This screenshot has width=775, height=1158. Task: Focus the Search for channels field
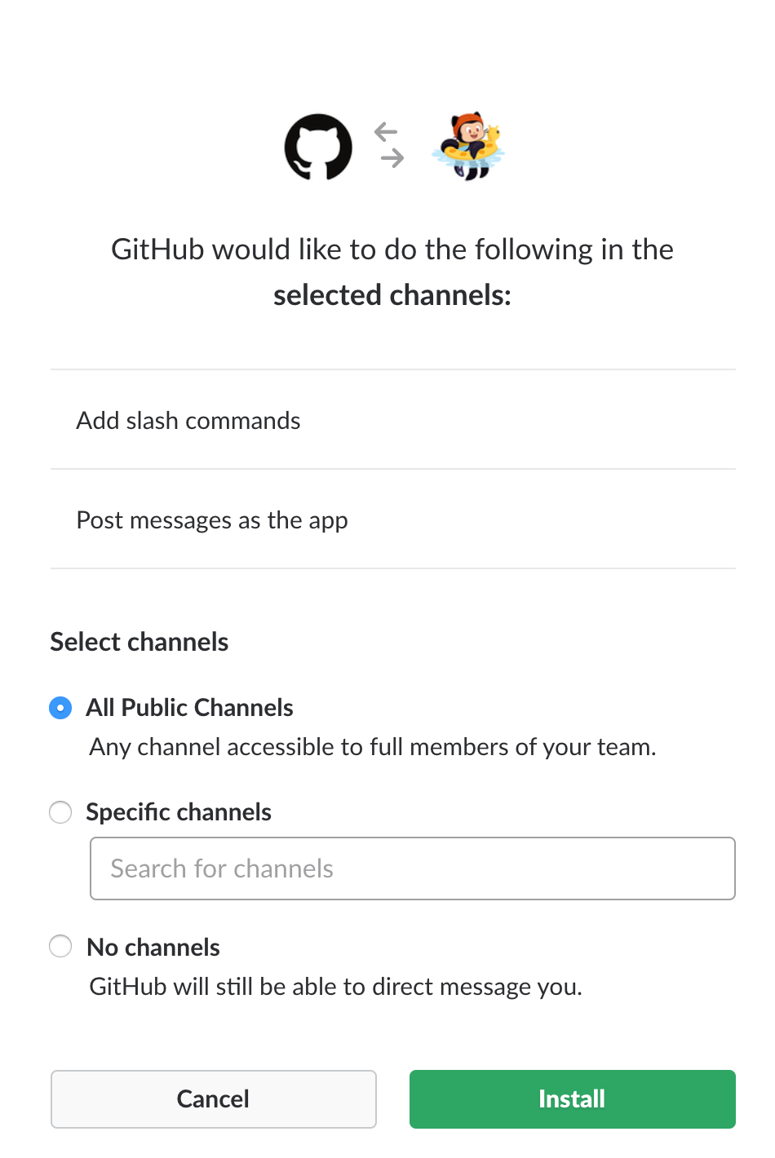(x=413, y=868)
